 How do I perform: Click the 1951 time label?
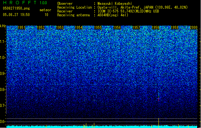click(x=21, y=28)
